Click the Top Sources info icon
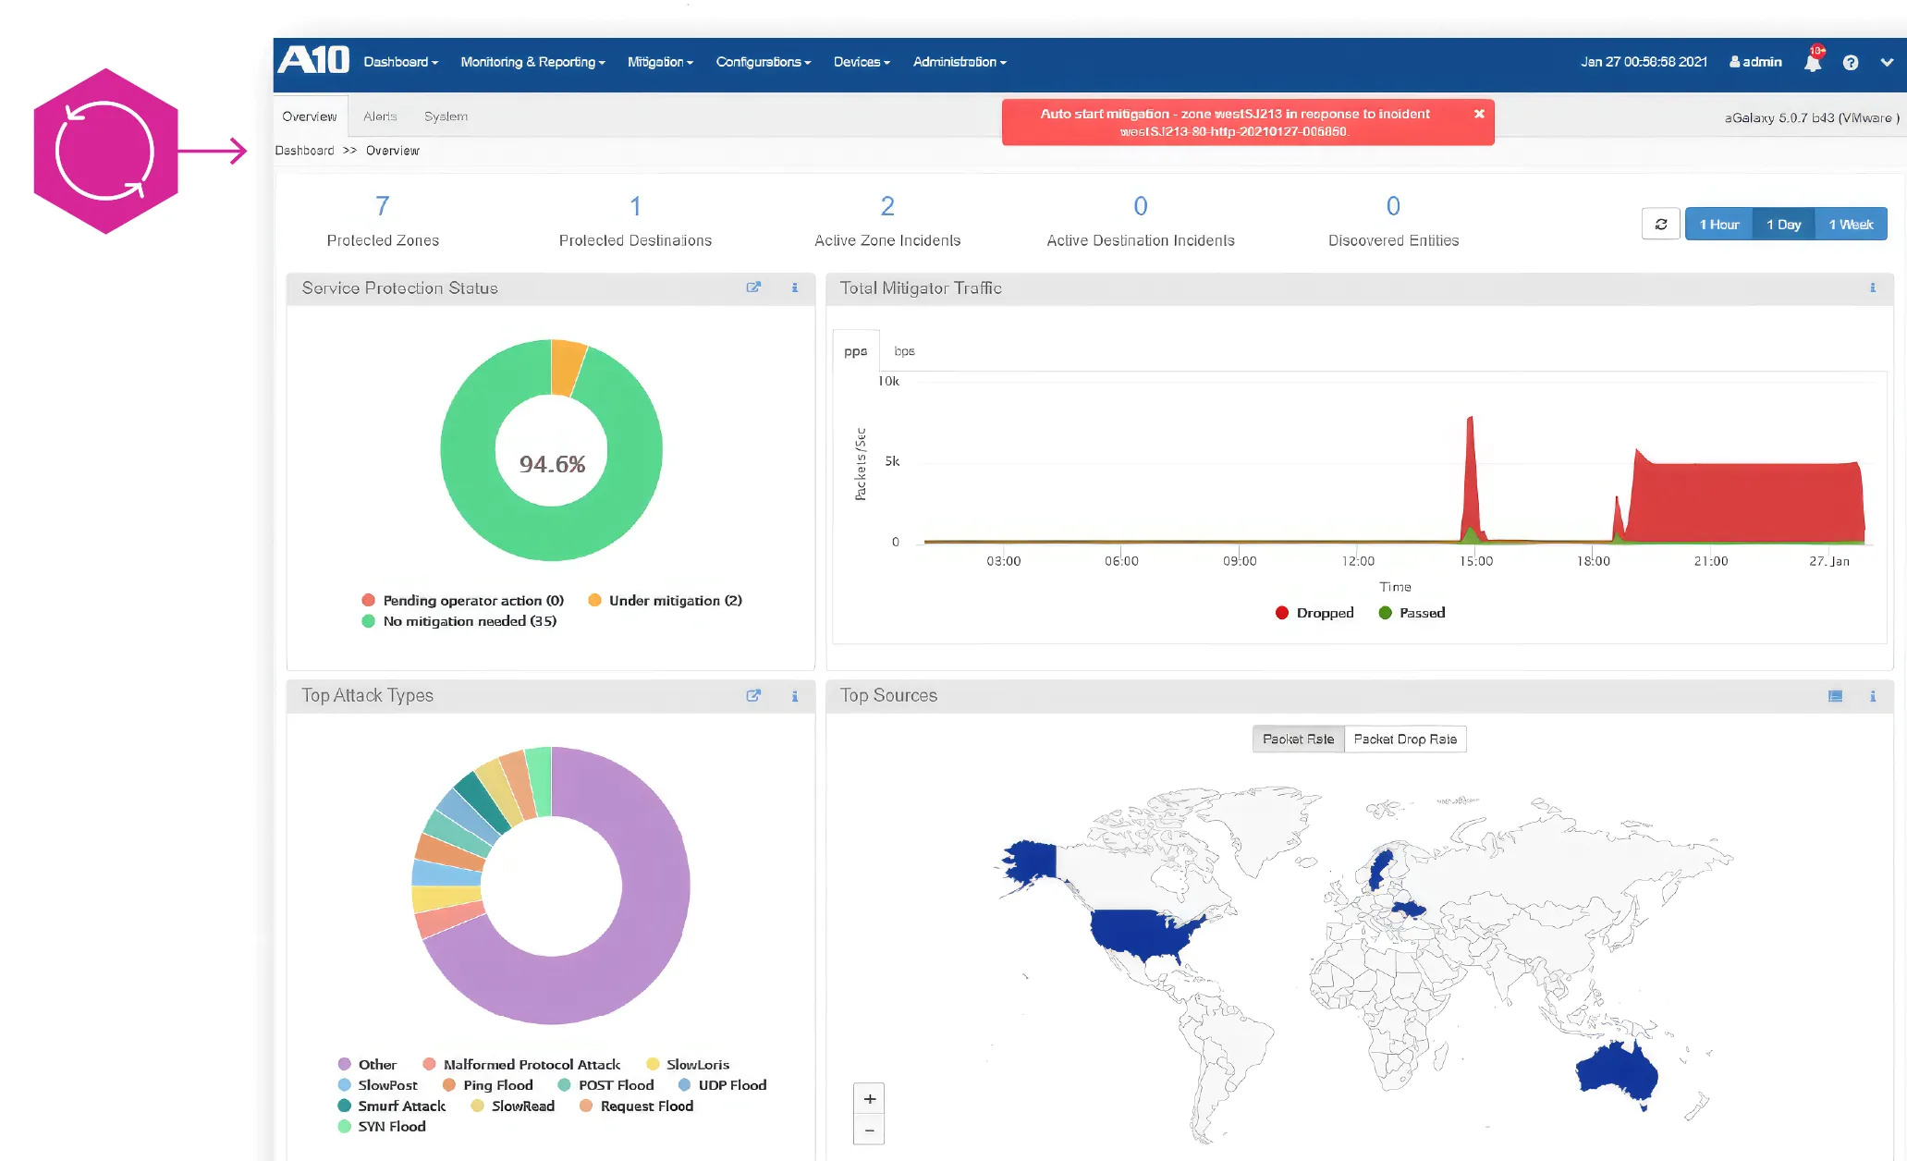 pyautogui.click(x=1873, y=696)
